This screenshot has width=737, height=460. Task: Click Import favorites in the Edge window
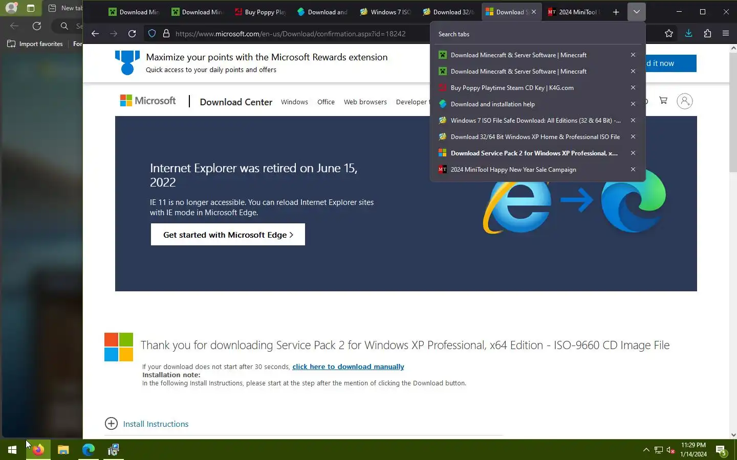point(35,44)
